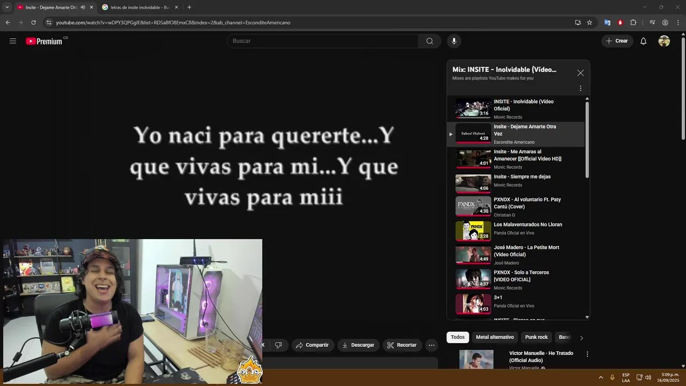Open Chrome profile icon
Viewport: 686px width, 386px height.
pos(665,23)
